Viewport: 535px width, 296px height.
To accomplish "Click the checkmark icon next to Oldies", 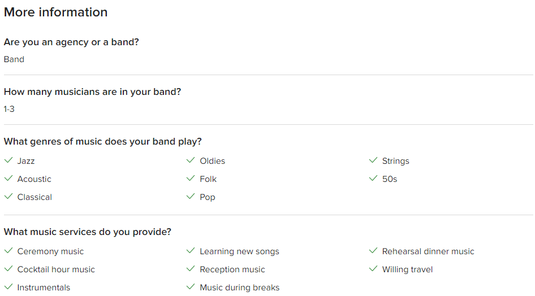I will 191,161.
